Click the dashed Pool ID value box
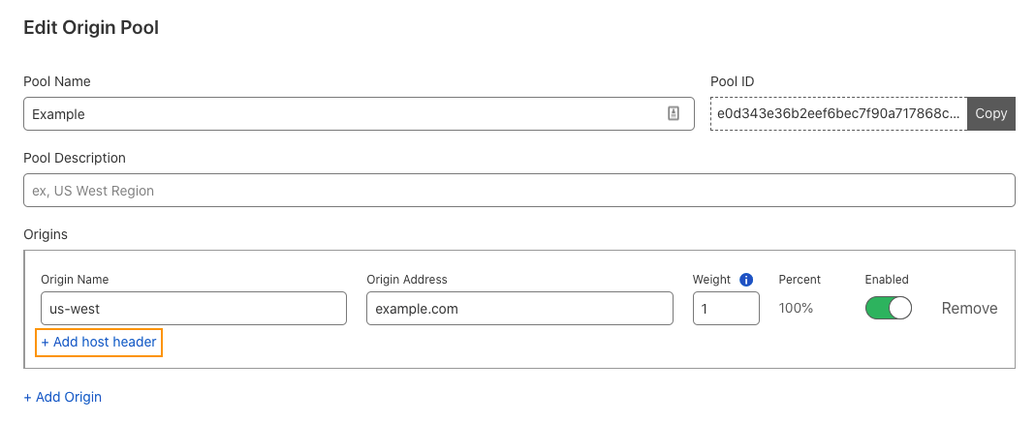The width and height of the screenshot is (1035, 423). coord(838,113)
